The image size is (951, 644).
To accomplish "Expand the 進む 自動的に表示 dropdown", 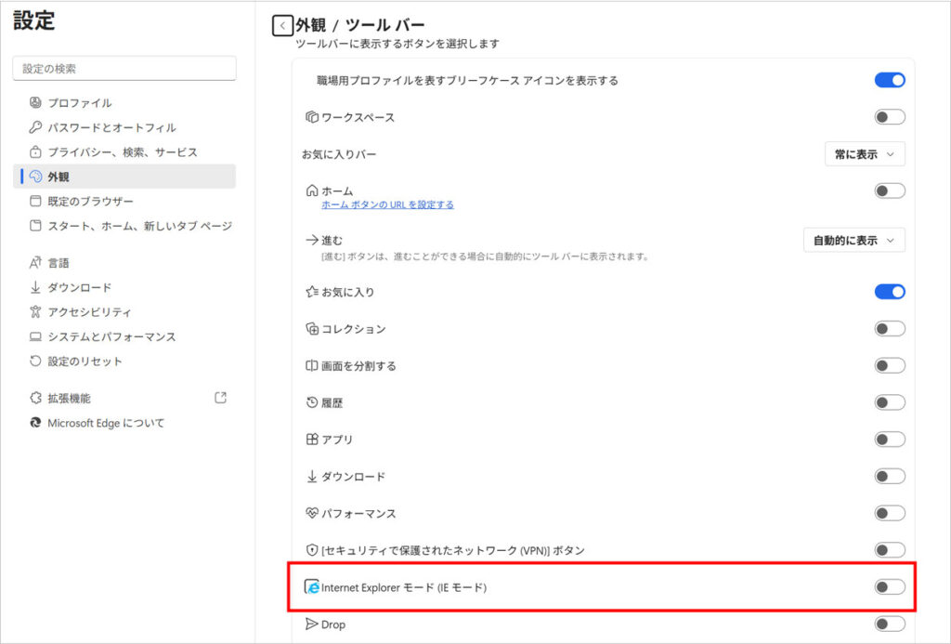I will pyautogui.click(x=853, y=240).
